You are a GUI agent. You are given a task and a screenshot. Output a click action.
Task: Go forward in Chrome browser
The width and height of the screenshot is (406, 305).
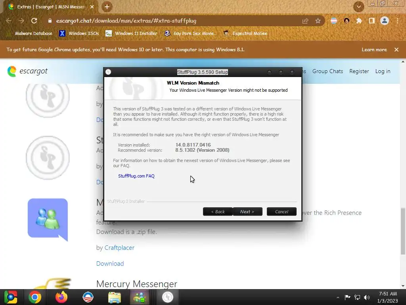click(21, 21)
